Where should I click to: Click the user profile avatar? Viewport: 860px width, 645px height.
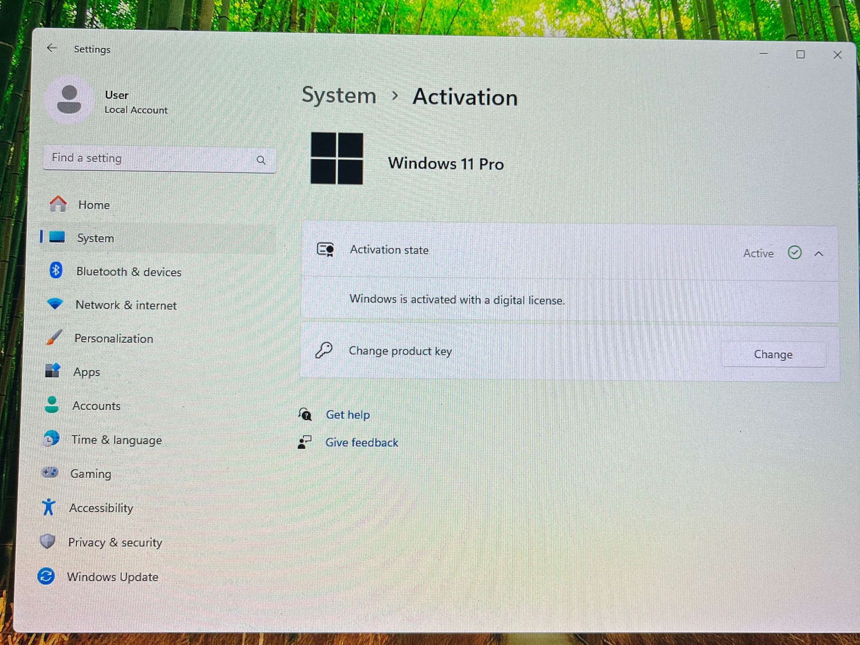69,100
